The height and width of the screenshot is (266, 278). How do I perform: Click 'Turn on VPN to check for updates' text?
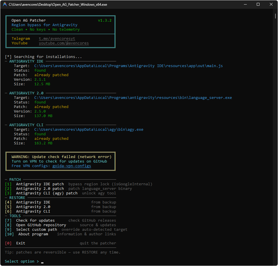coord(59,161)
